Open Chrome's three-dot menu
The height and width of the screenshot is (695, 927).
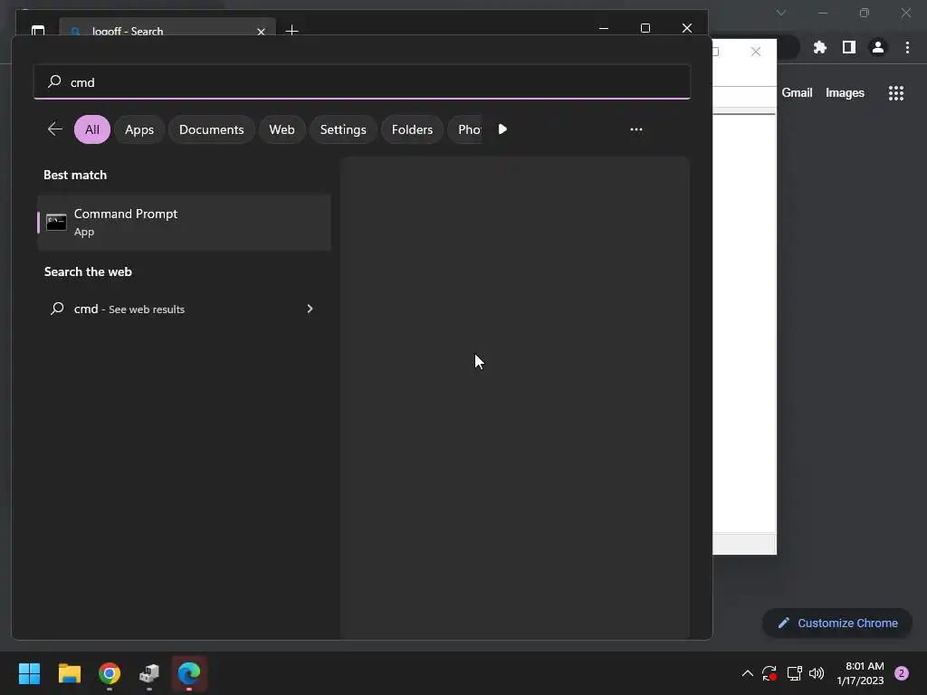907,47
